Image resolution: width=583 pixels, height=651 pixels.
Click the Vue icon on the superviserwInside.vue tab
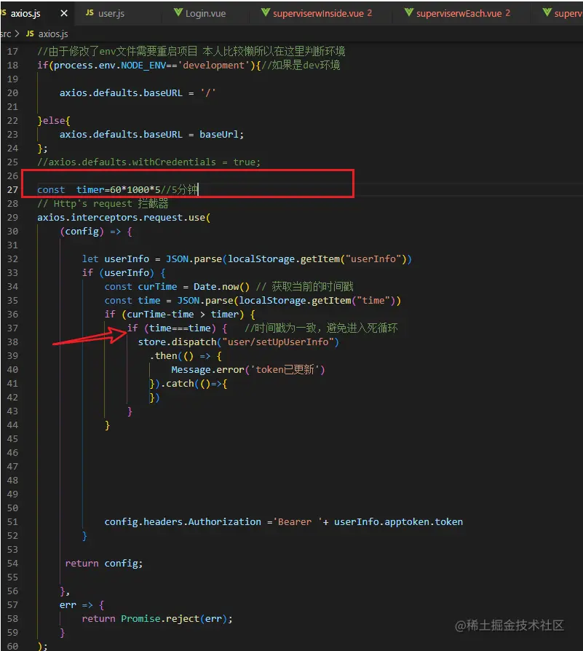pyautogui.click(x=266, y=12)
